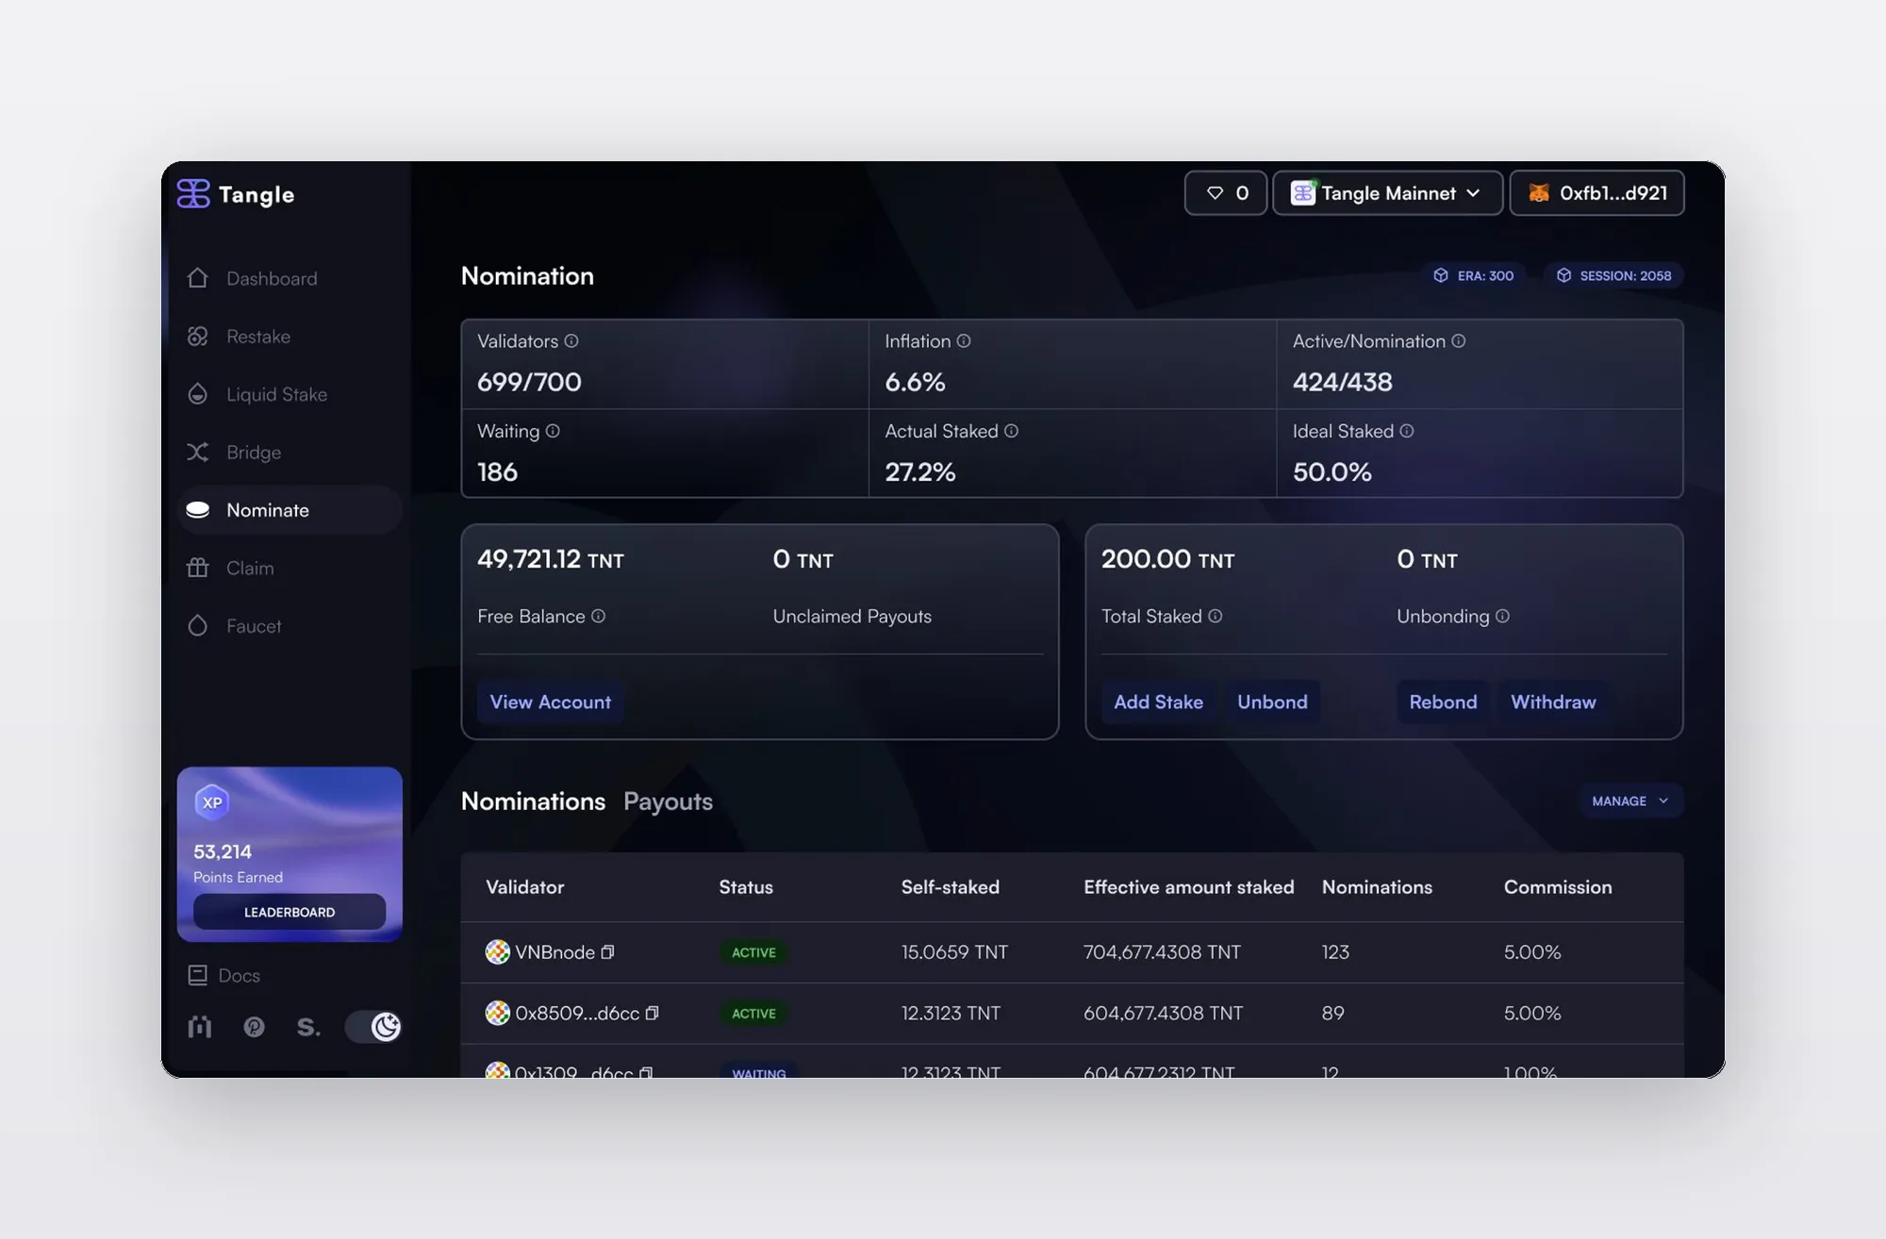The width and height of the screenshot is (1886, 1239).
Task: Click the Self-staked column header
Action: (950, 887)
